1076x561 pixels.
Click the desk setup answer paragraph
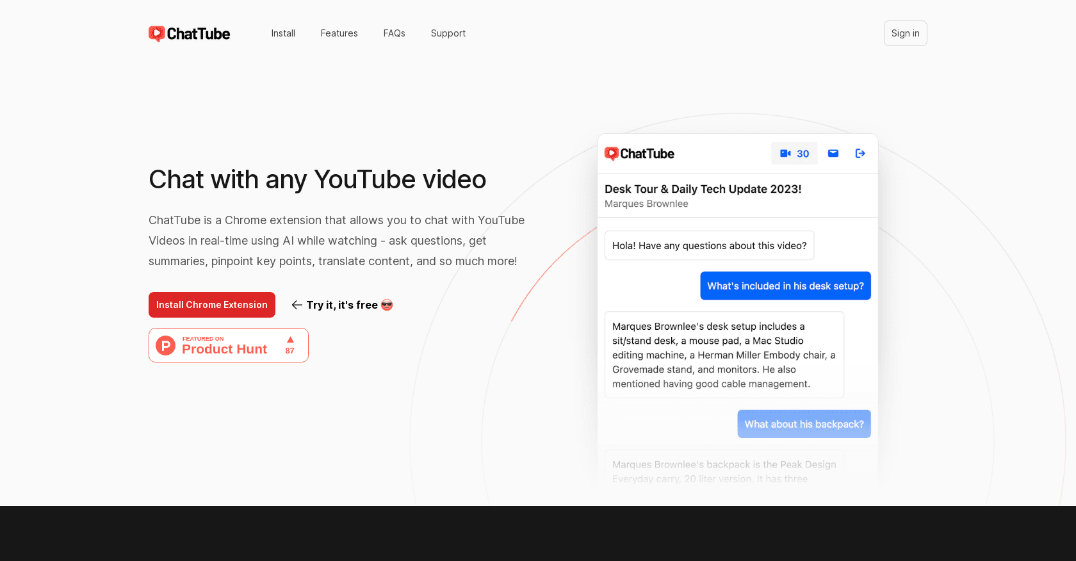(724, 355)
